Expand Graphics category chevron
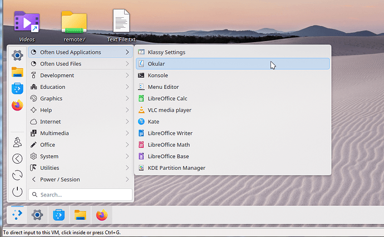 pos(127,98)
